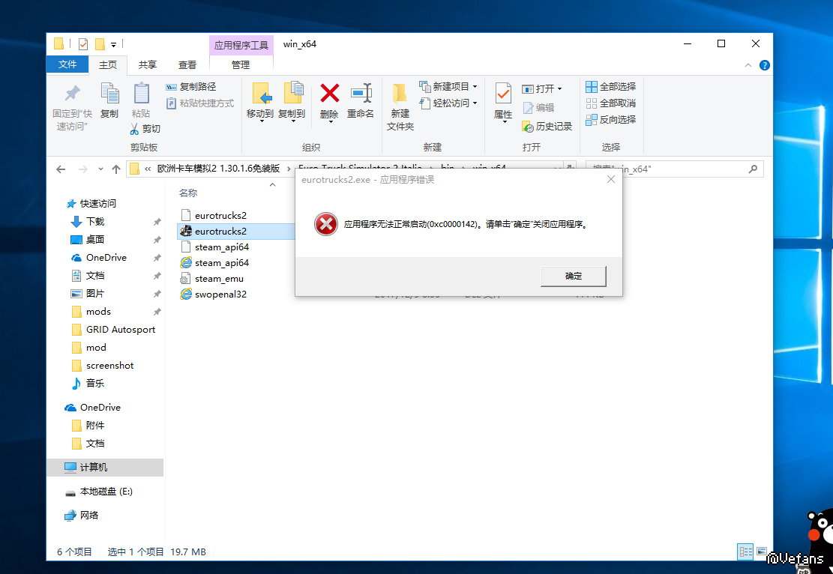This screenshot has width=833, height=574.
Task: Click 全部取消 select none
Action: click(x=611, y=103)
